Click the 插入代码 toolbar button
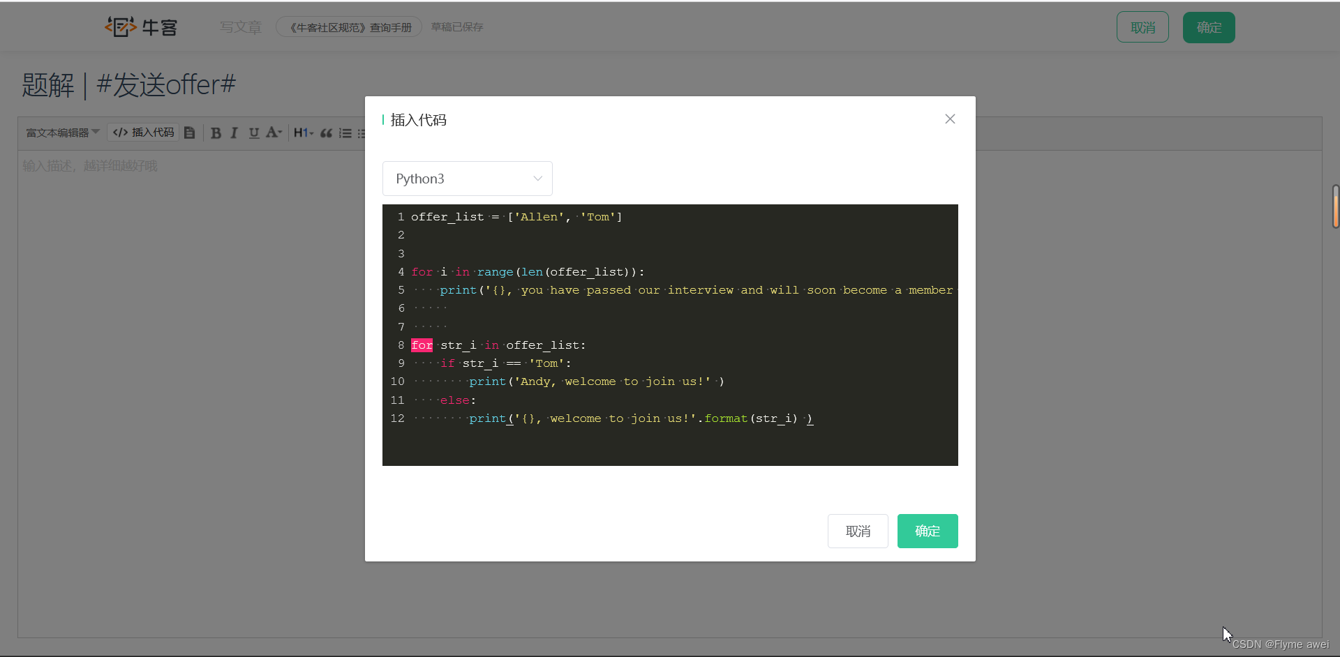This screenshot has height=657, width=1340. [143, 133]
